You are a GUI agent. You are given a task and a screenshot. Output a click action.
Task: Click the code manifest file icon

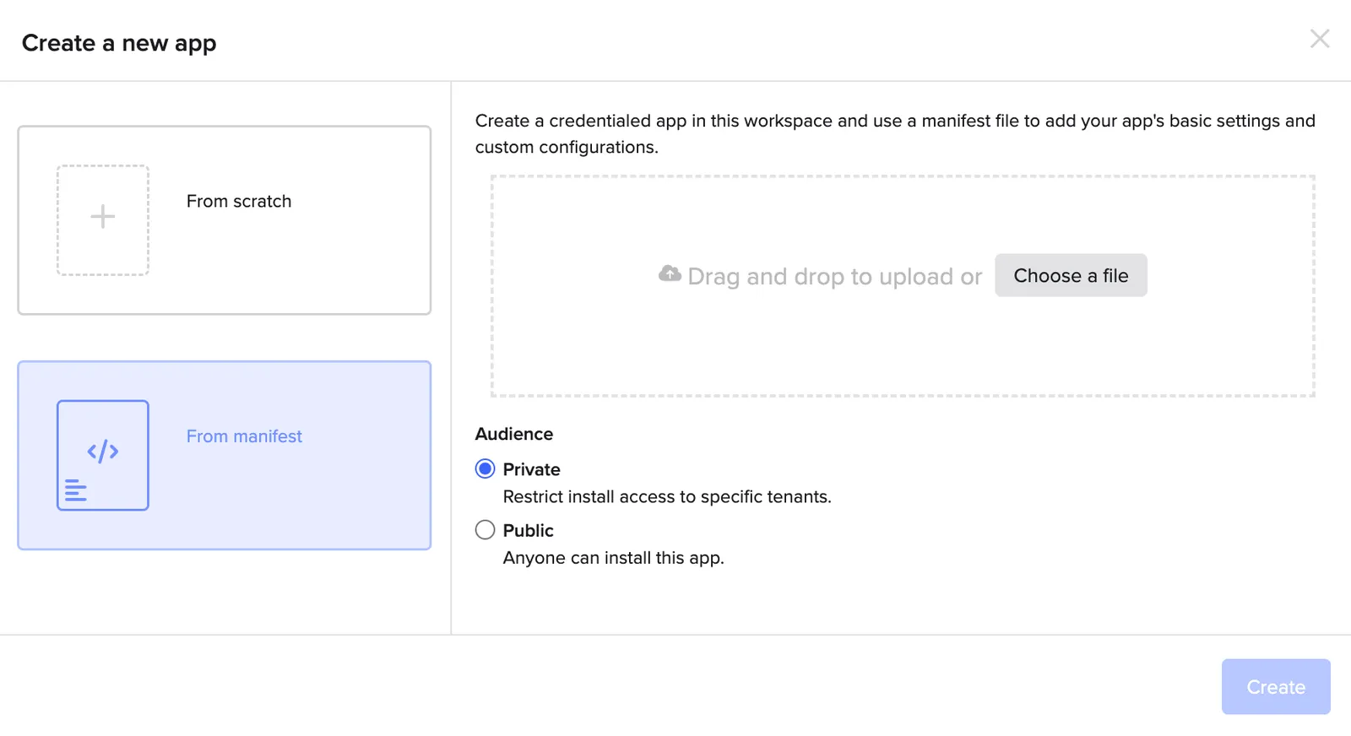pos(103,455)
